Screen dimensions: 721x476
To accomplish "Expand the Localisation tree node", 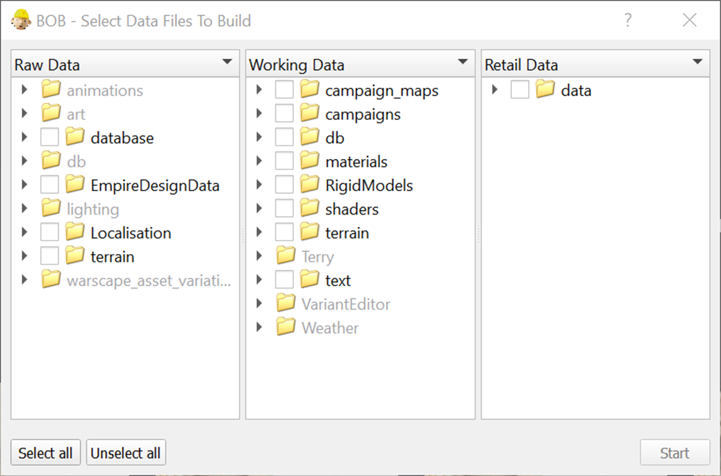I will click(24, 233).
